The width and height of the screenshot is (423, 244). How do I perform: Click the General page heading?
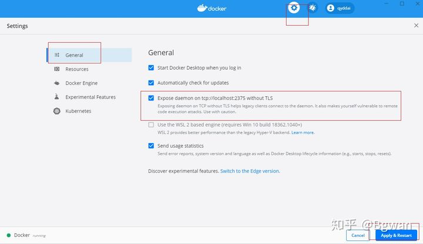click(x=161, y=53)
